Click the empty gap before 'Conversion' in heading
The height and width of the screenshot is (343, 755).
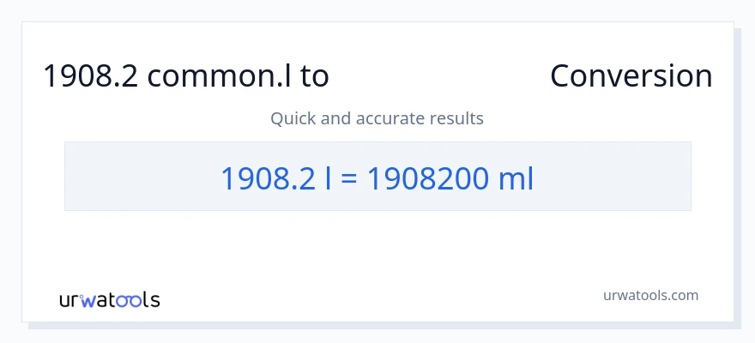click(439, 76)
